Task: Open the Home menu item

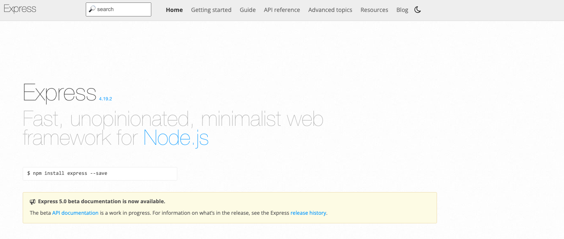Action: point(174,10)
